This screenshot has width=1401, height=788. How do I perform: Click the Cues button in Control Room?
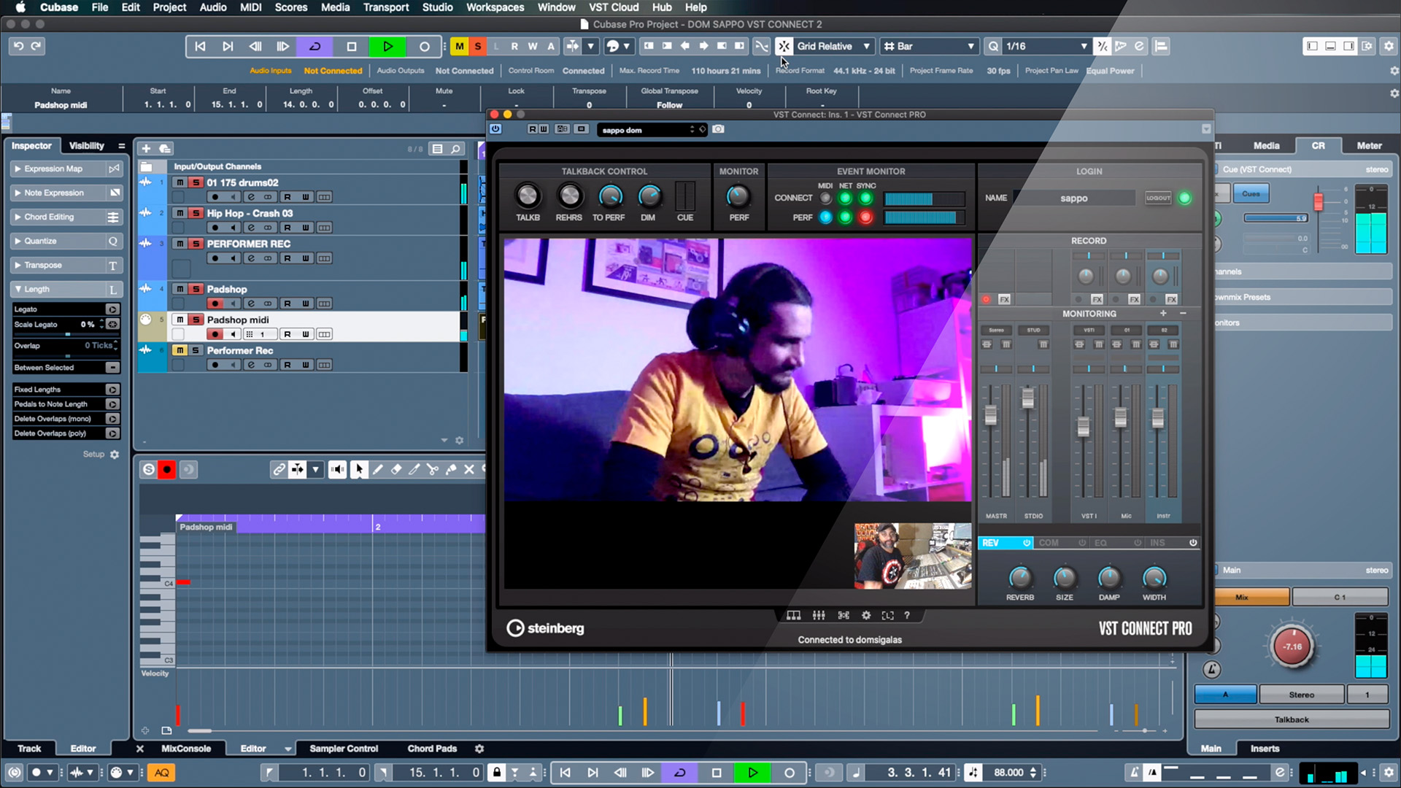[x=1251, y=194]
